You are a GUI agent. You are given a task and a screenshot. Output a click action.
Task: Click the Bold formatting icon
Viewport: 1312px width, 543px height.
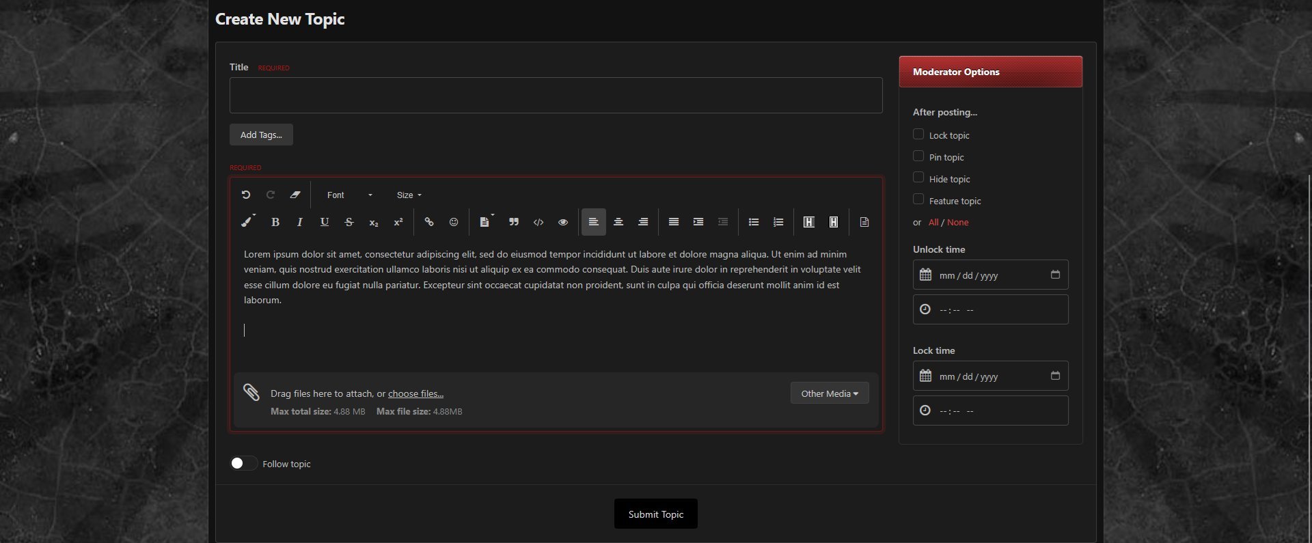[x=275, y=222]
